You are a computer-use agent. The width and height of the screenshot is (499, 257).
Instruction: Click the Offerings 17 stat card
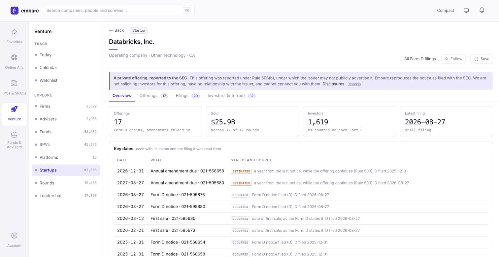155,121
